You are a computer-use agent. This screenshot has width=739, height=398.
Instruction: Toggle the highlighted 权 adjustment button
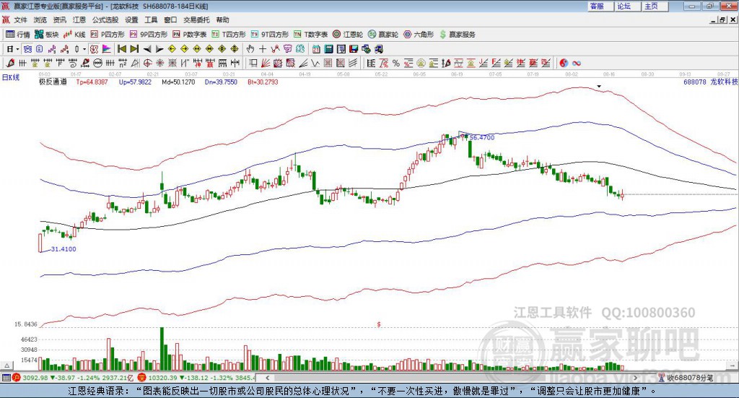point(94,49)
